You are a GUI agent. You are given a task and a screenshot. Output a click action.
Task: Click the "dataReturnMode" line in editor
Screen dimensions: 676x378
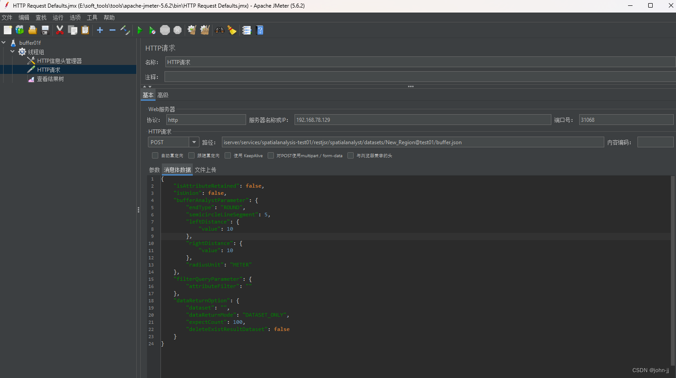click(238, 315)
